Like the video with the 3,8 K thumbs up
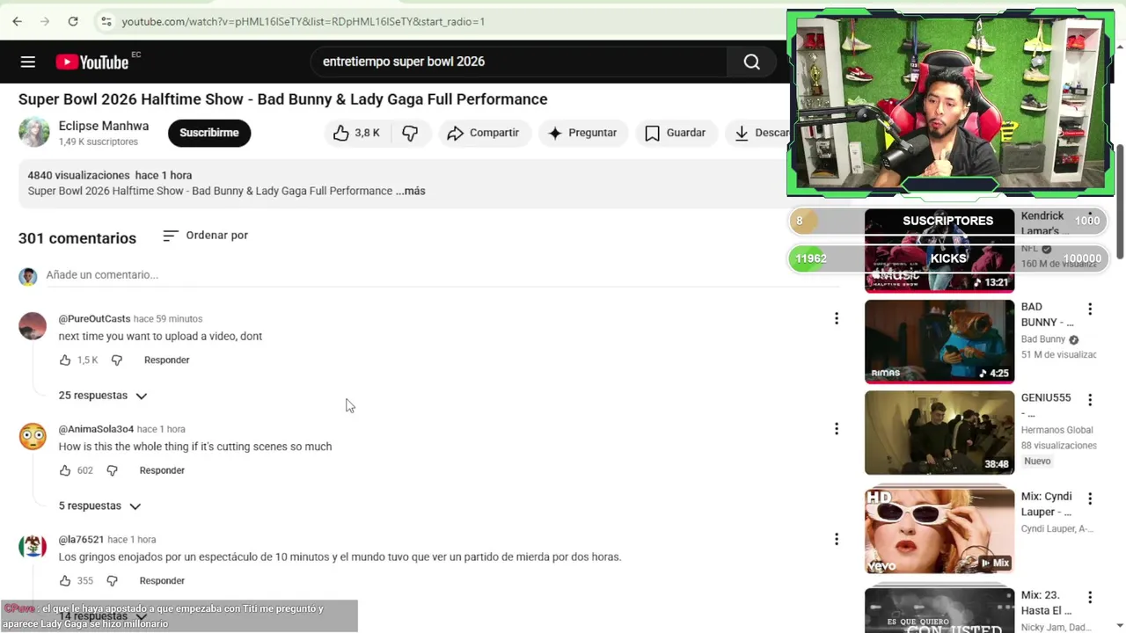This screenshot has width=1126, height=633. [x=355, y=133]
